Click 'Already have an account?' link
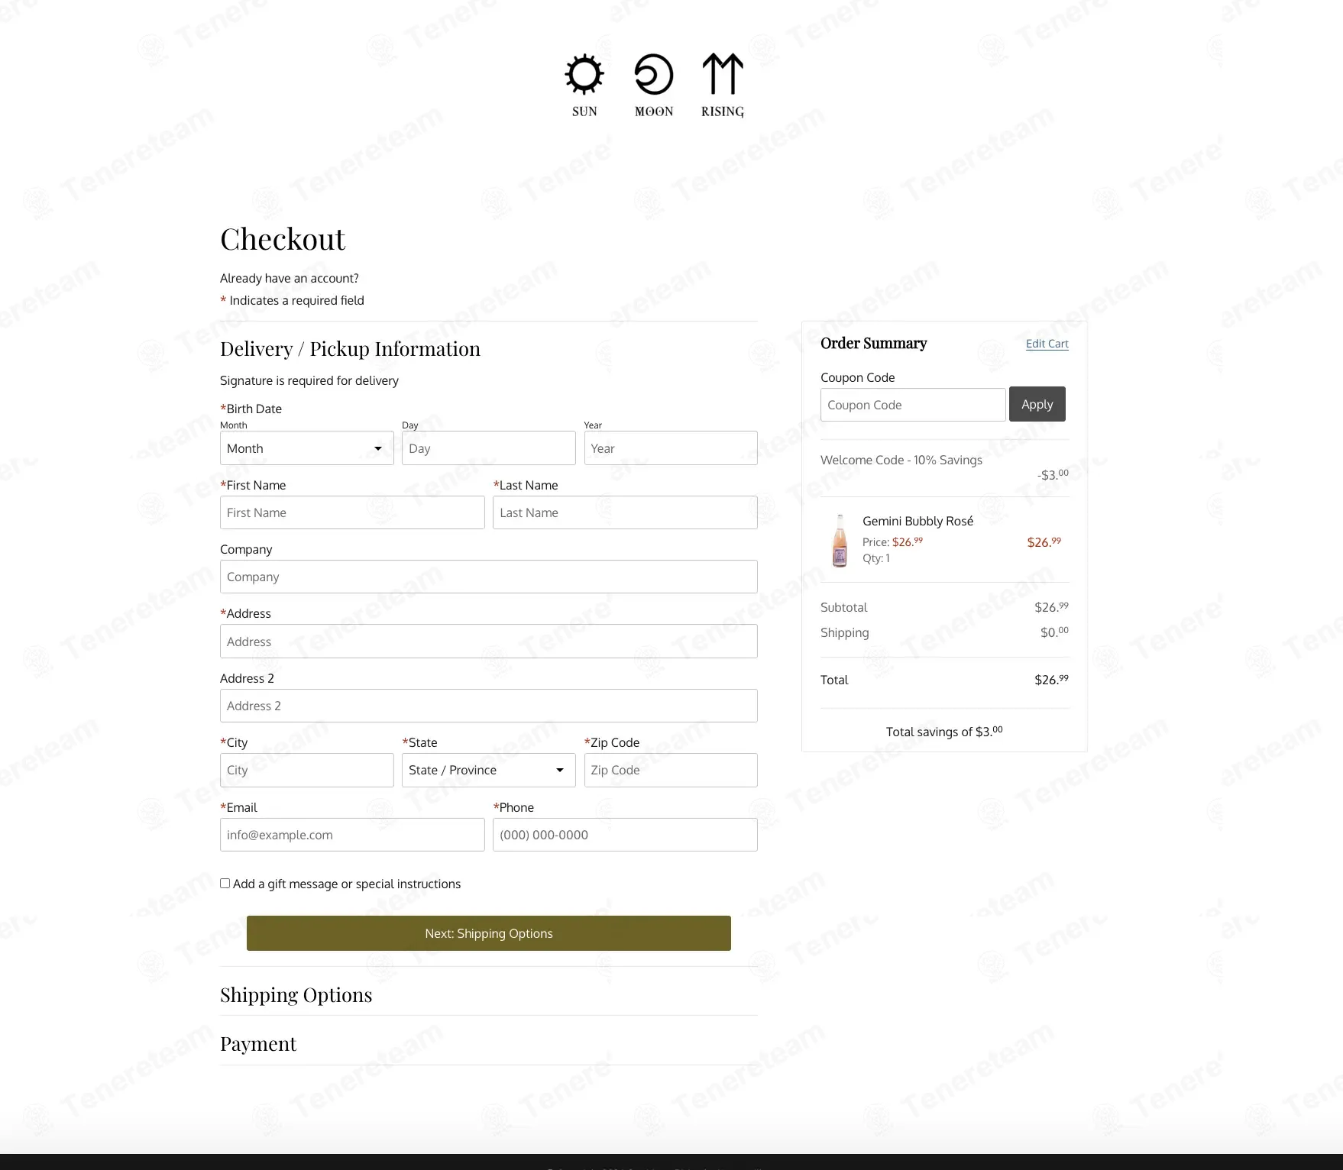Viewport: 1343px width, 1170px height. click(x=290, y=278)
